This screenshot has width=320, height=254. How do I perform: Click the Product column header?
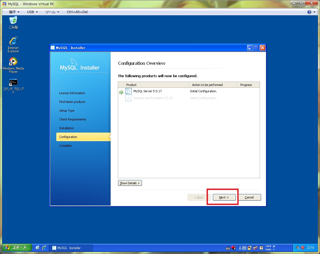coord(156,85)
